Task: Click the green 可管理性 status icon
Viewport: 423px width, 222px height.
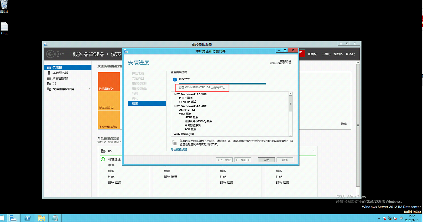Action: point(103,159)
